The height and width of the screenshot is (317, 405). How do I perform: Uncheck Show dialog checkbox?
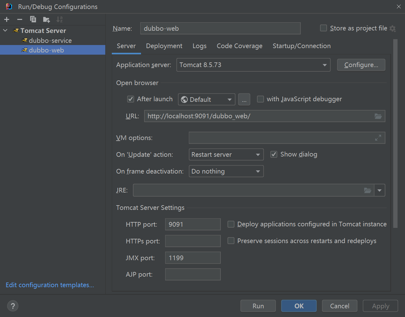[274, 154]
